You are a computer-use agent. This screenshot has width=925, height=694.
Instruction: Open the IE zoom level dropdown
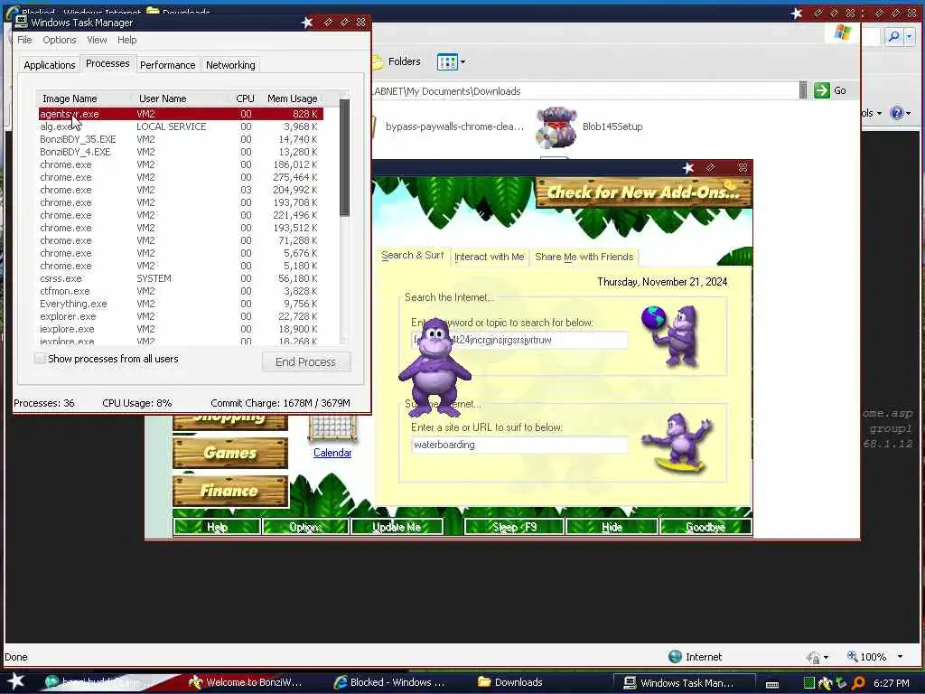tap(900, 657)
